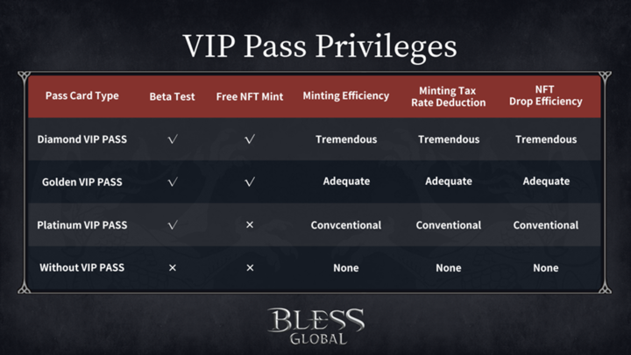Select the NFT Drop Efficiency column header
The image size is (631, 355).
pyautogui.click(x=546, y=96)
